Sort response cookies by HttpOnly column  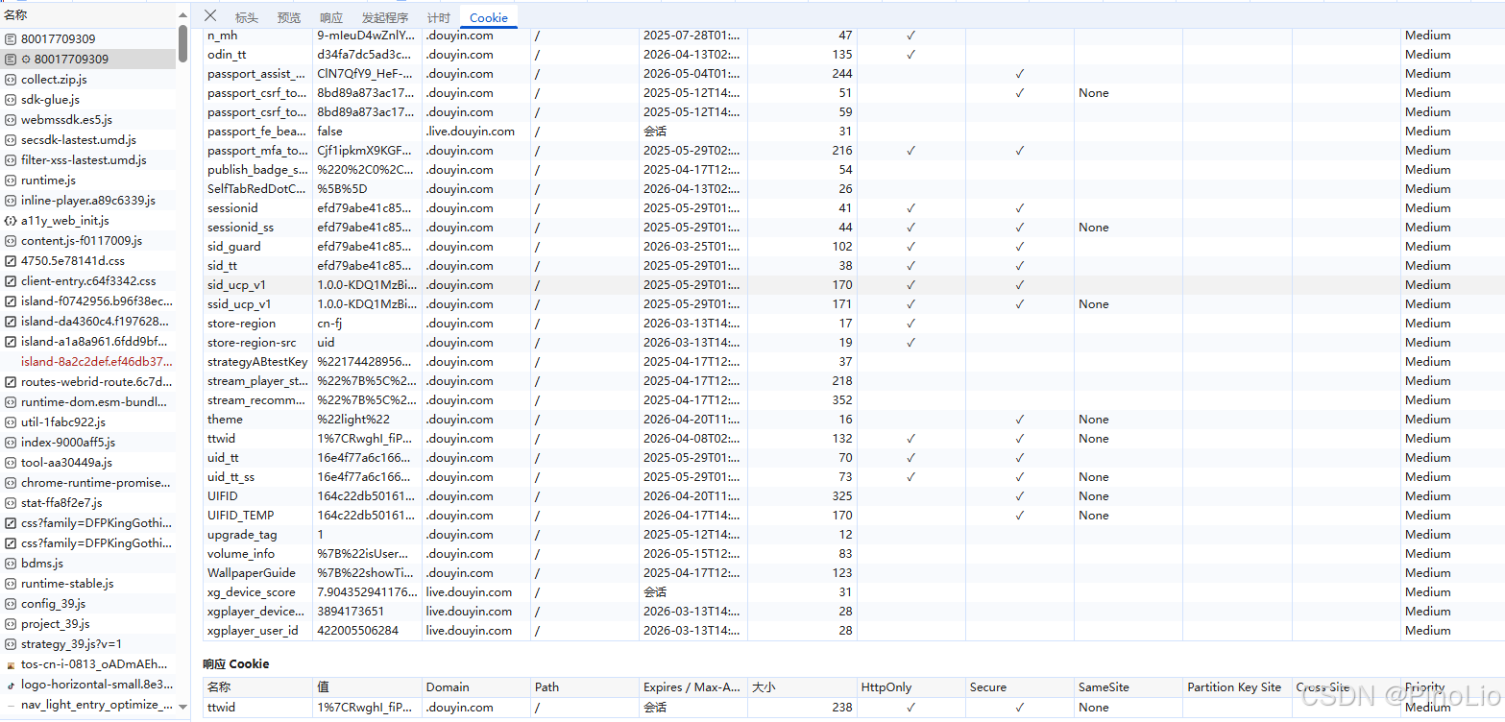pyautogui.click(x=911, y=687)
